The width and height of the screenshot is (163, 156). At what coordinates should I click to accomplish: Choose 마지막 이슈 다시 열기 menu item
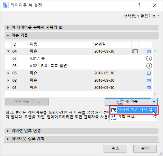point(134,110)
